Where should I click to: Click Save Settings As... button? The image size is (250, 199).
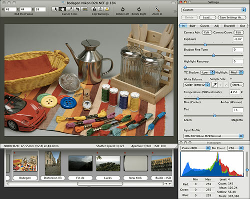[232, 17]
